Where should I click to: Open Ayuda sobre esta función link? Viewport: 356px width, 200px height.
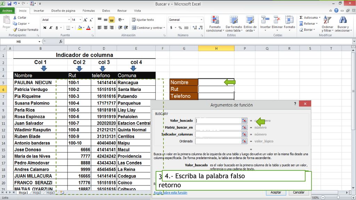170,193
